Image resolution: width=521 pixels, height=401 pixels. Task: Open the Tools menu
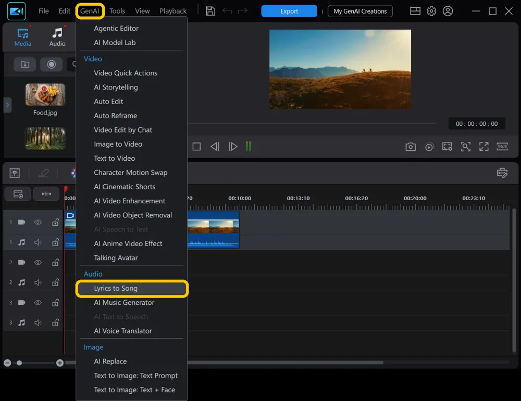click(x=117, y=11)
